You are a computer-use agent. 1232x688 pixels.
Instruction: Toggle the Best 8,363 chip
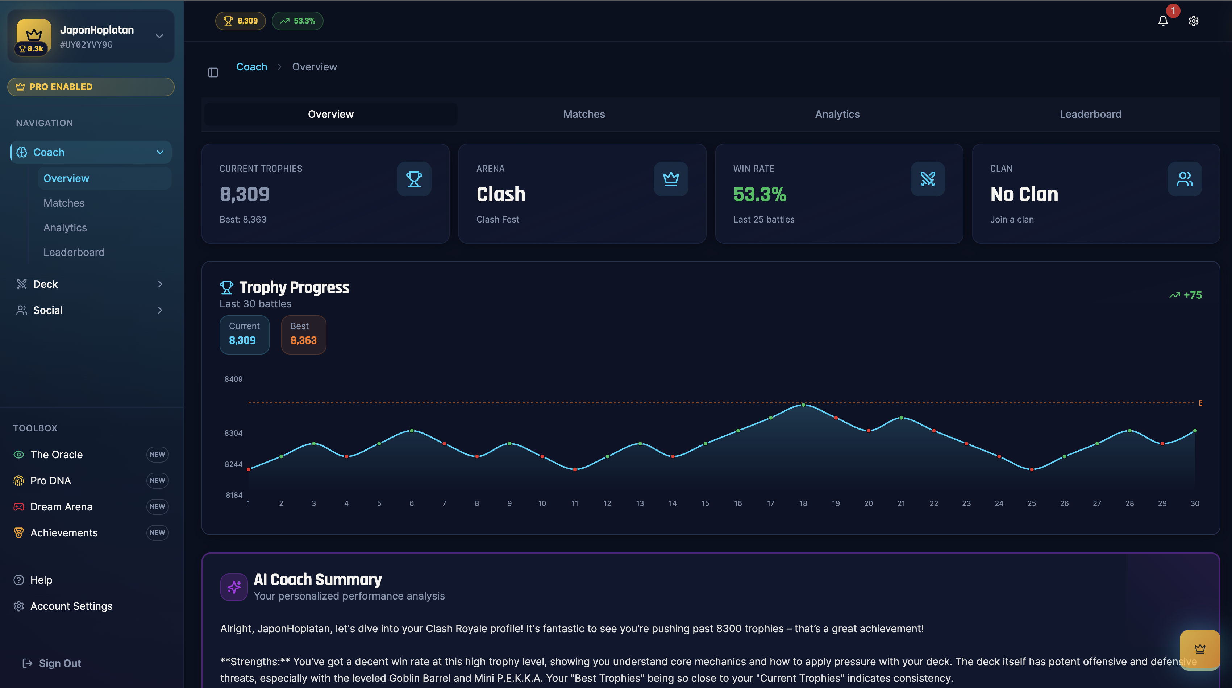coord(303,335)
